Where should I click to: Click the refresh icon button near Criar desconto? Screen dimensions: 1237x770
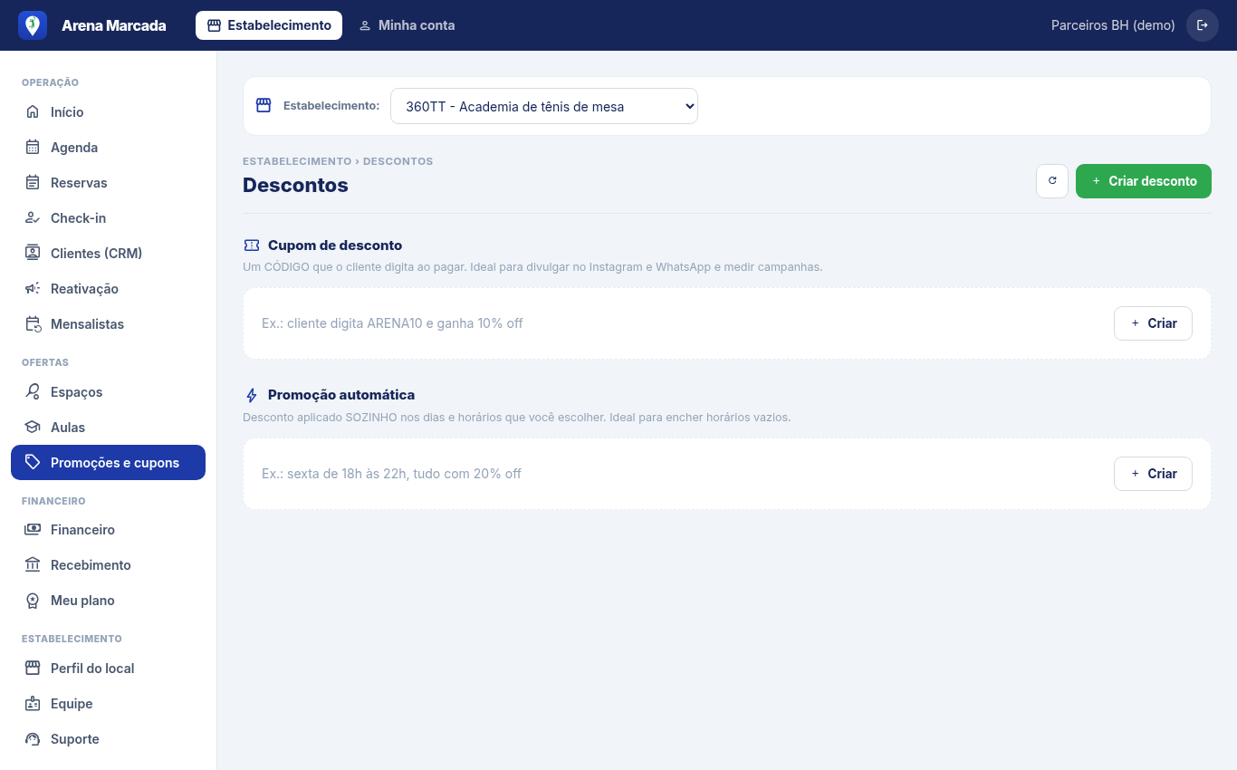1052,181
